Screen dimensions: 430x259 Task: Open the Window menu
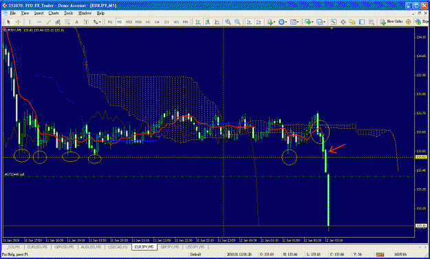pos(85,13)
